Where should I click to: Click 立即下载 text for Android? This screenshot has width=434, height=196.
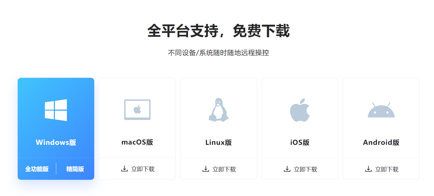[x=387, y=169]
